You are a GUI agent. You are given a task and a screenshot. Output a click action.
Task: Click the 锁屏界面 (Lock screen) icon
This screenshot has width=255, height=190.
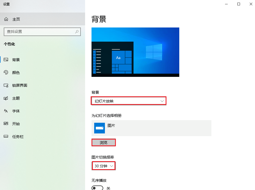pos(6,85)
